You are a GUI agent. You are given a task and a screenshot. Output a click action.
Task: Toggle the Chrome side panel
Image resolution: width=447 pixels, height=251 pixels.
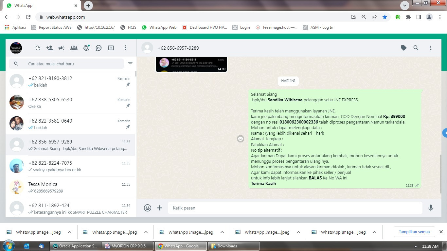[x=419, y=17]
